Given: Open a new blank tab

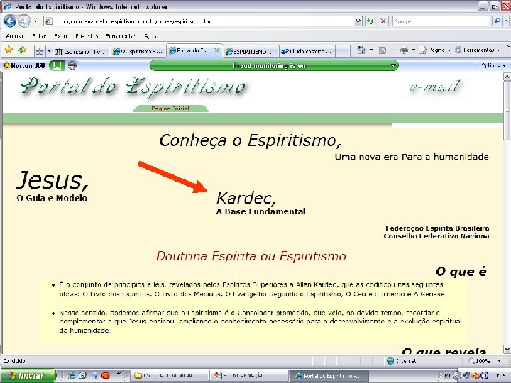Looking at the screenshot, I should [x=342, y=52].
